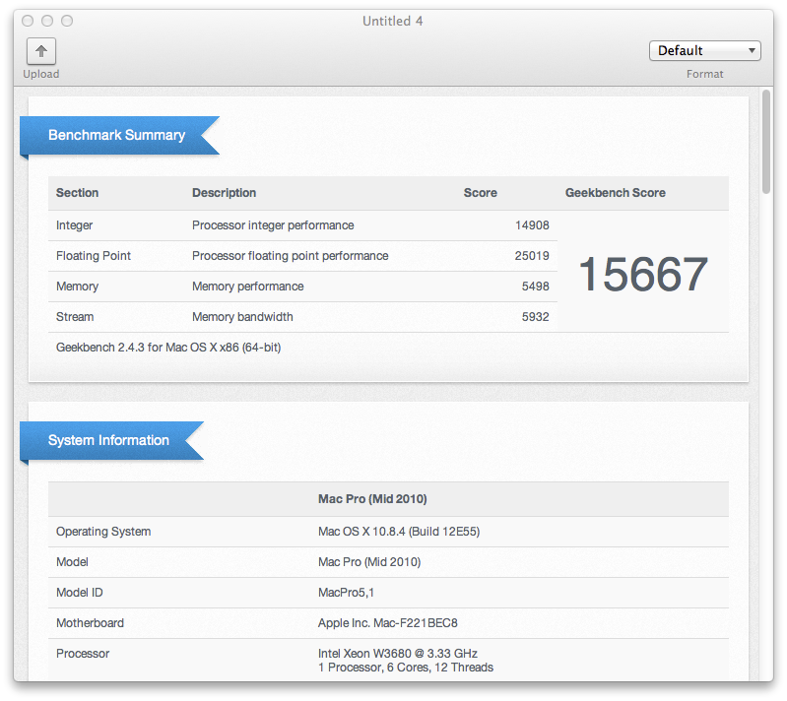
Task: Click 'Mac OS X 10.8.4 (Build 12E55)' value
Action: [399, 532]
